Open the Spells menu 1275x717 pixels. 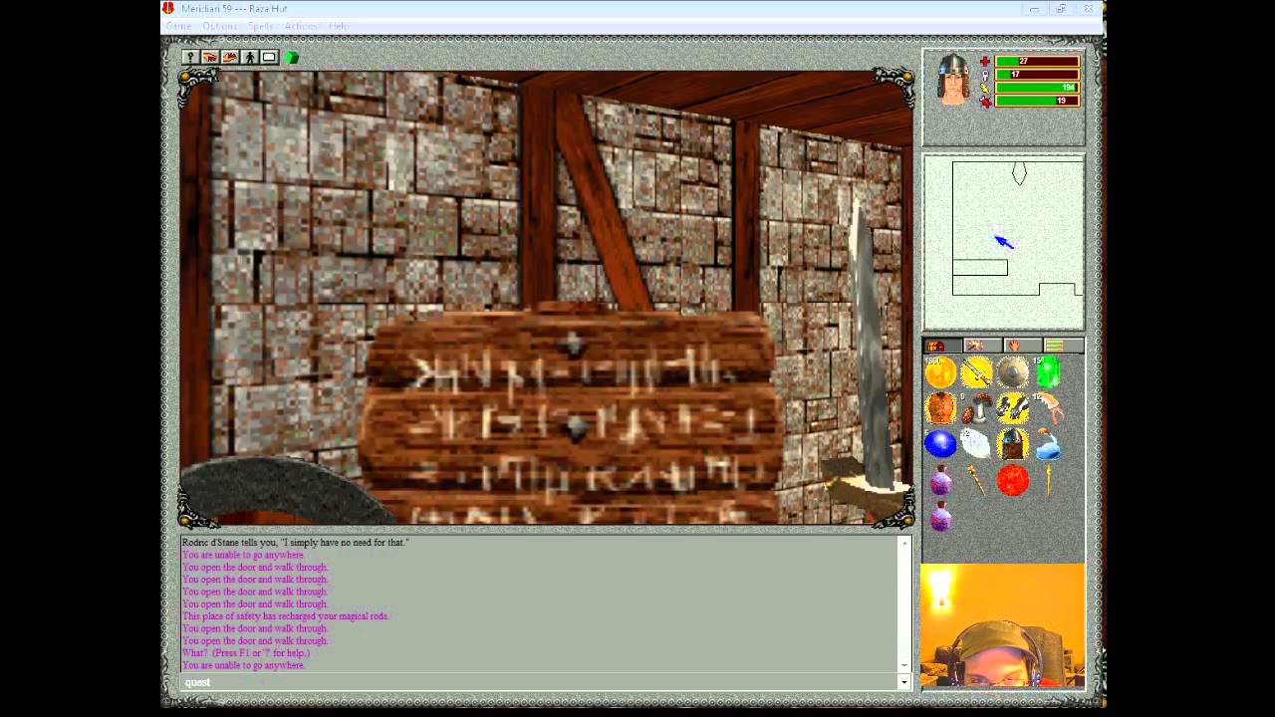[x=261, y=26]
